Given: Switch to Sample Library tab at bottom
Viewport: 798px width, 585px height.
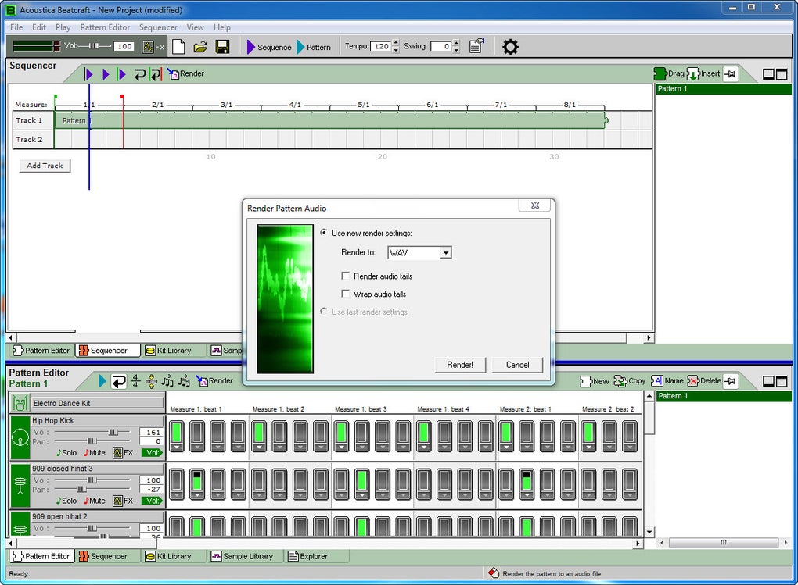Looking at the screenshot, I should 243,556.
